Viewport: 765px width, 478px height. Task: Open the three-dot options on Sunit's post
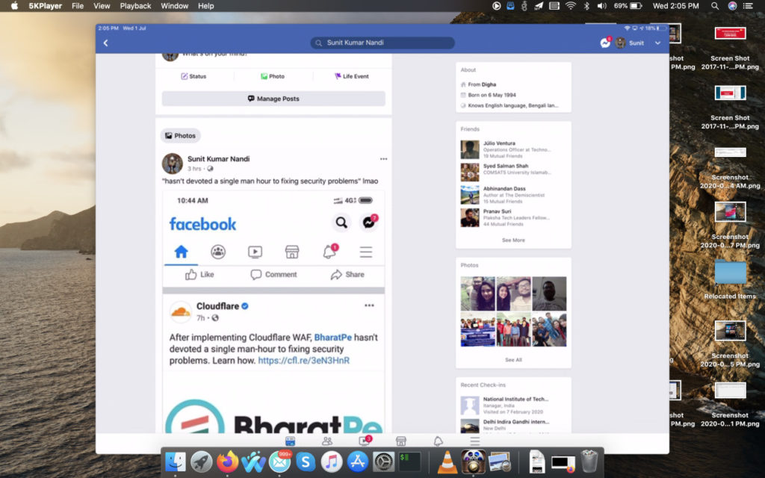(x=383, y=159)
